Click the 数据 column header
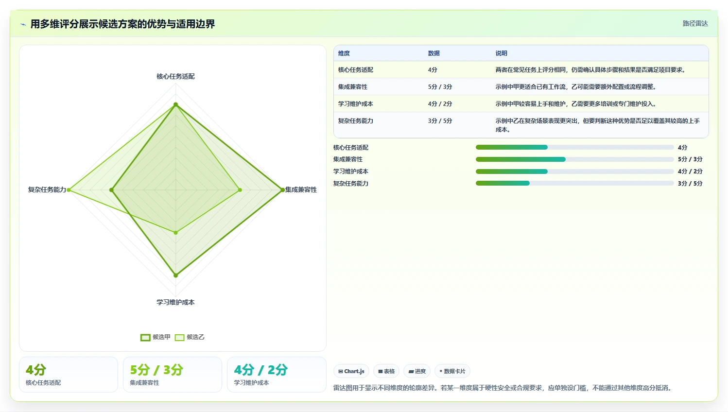 coord(434,53)
